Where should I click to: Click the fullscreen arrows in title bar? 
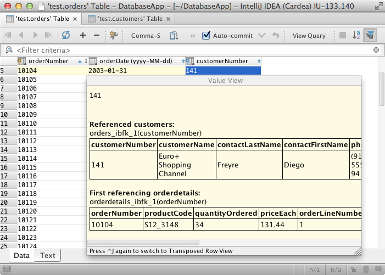378,6
